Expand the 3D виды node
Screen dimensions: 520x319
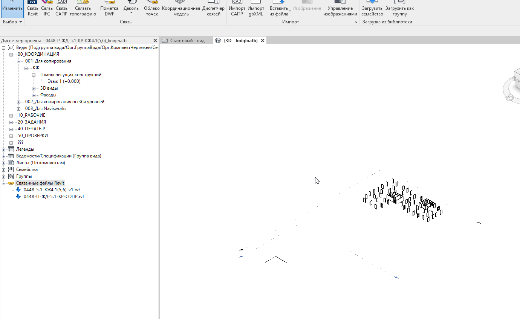pos(34,88)
